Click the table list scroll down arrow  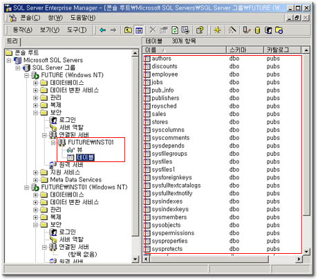(x=306, y=252)
